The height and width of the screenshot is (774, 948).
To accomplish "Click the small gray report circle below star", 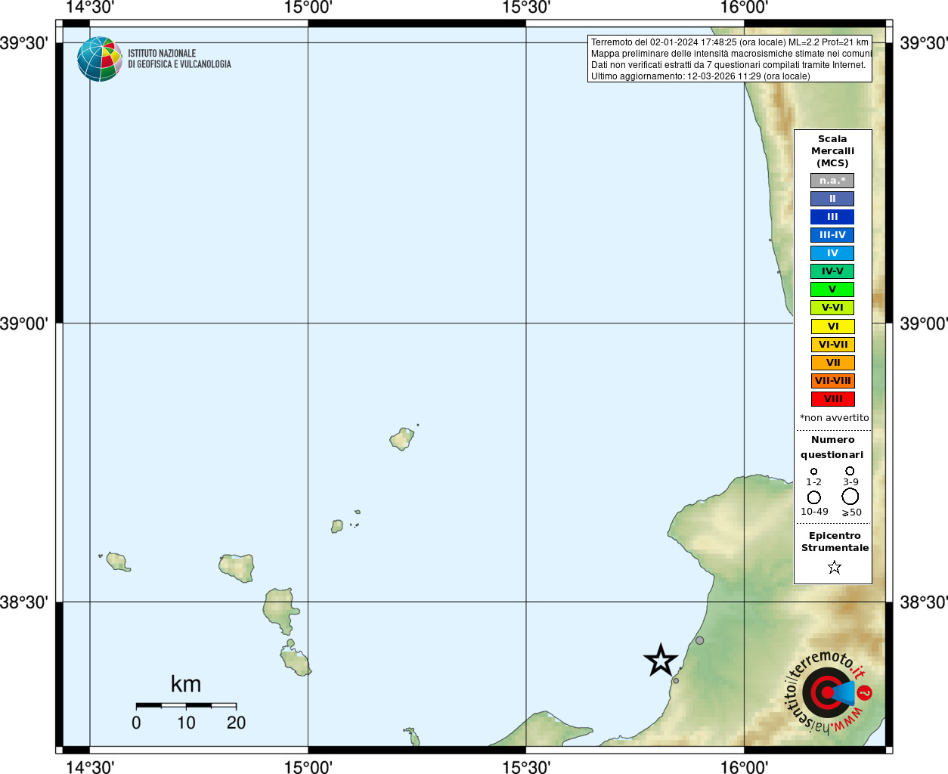I will (676, 680).
